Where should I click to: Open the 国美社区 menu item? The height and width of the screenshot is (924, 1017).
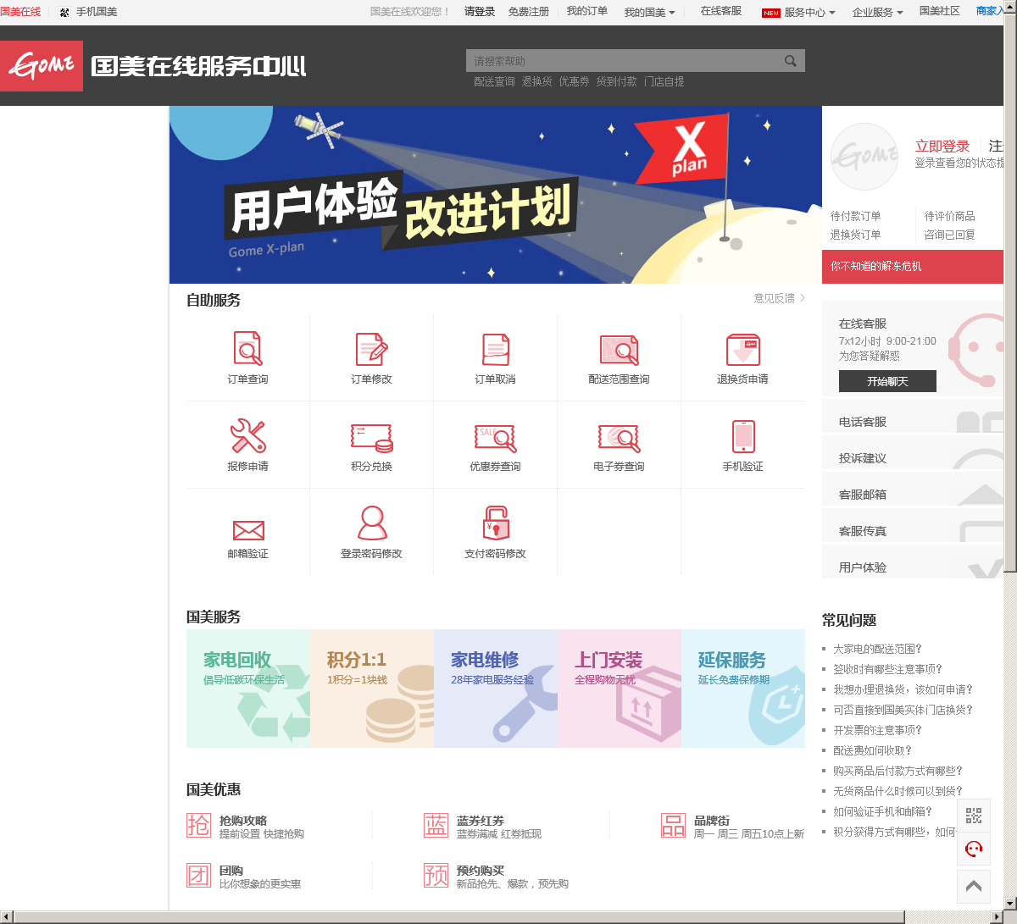pos(939,11)
